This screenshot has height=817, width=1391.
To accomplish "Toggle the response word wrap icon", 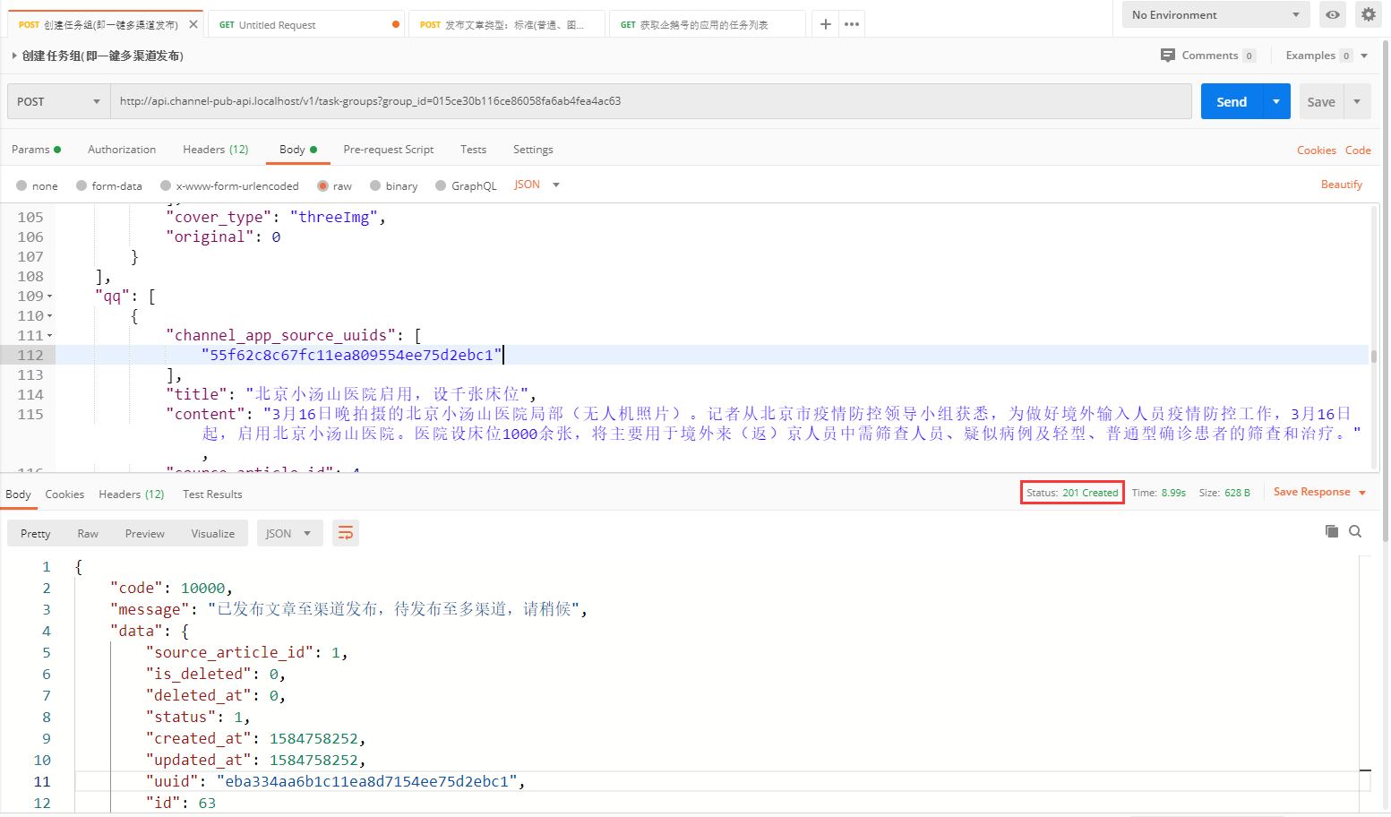I will pos(346,533).
